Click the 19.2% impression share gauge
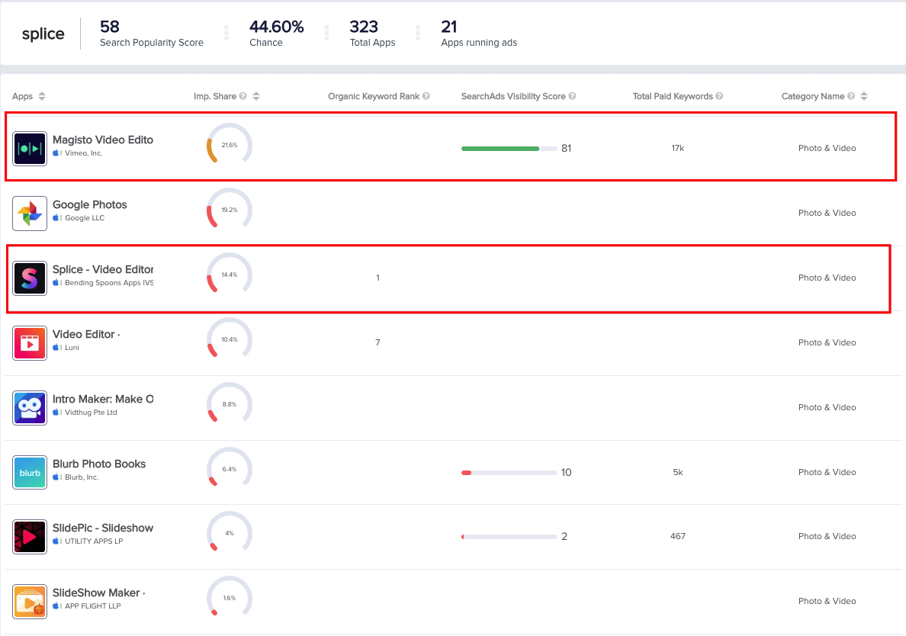 [230, 209]
